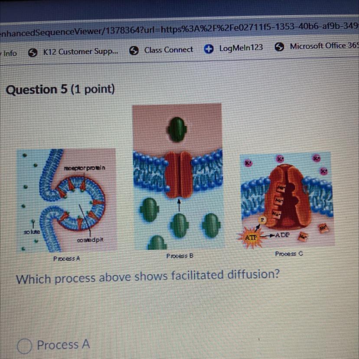This screenshot has width=359, height=359.
Task: Click the Process B caption under the diagram
Action: coord(180,256)
